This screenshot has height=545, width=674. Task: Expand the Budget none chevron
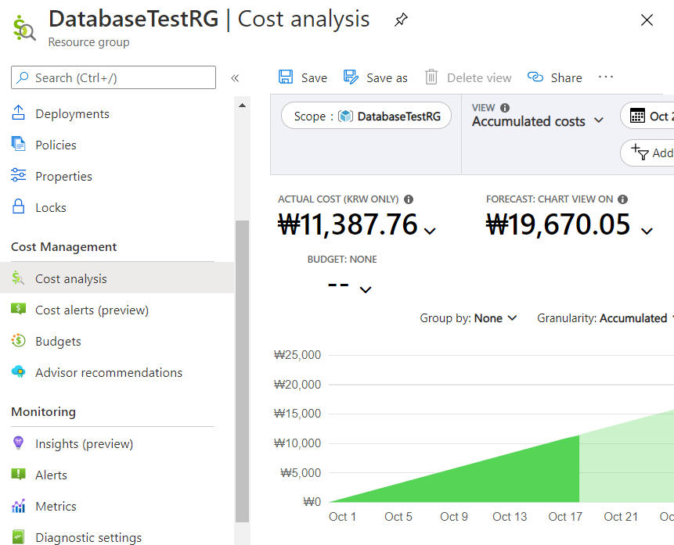[x=366, y=290]
